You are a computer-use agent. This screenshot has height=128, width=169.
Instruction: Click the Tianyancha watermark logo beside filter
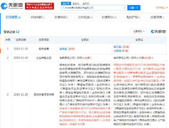point(158,31)
